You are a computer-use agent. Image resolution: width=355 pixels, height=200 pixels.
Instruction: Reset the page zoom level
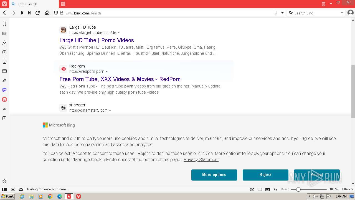[285, 189]
